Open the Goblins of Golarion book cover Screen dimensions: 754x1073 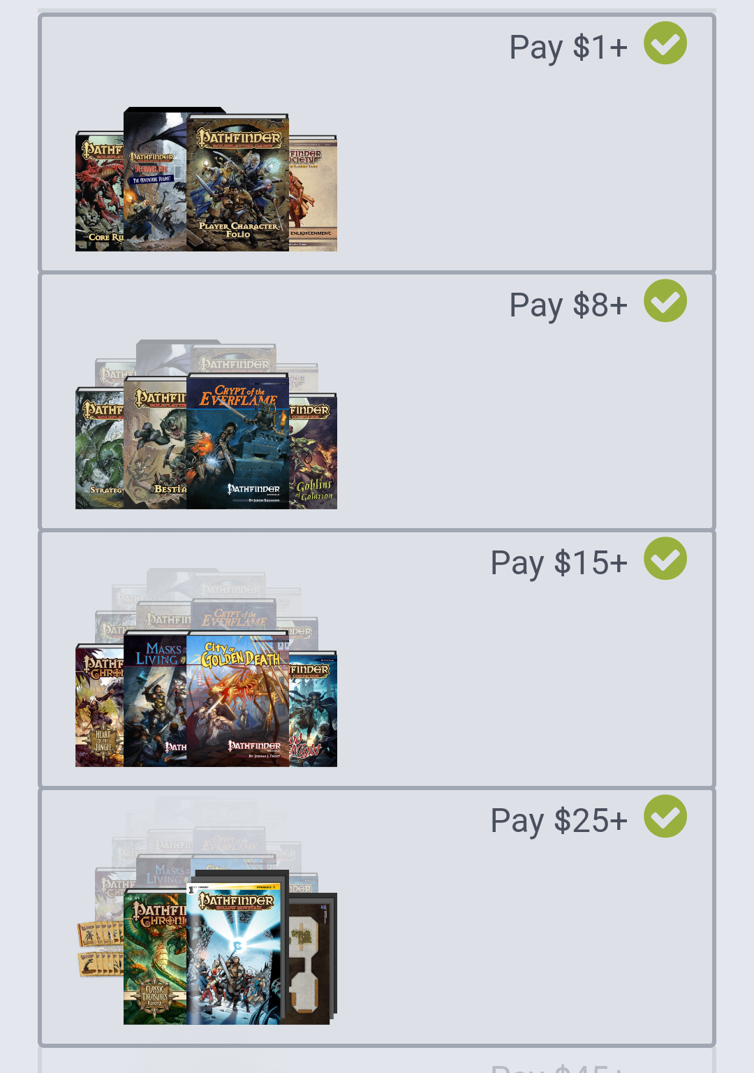313,451
